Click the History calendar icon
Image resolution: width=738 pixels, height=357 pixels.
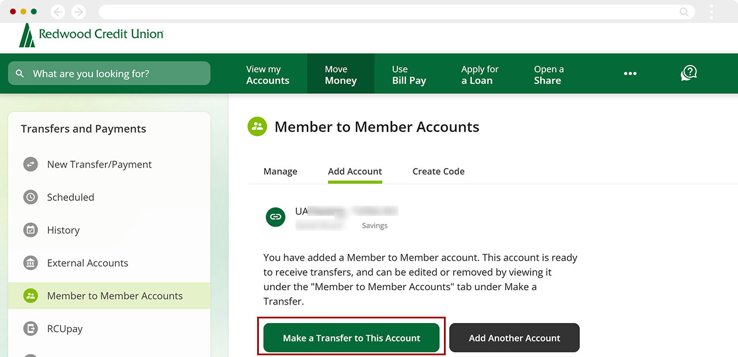[x=31, y=230]
